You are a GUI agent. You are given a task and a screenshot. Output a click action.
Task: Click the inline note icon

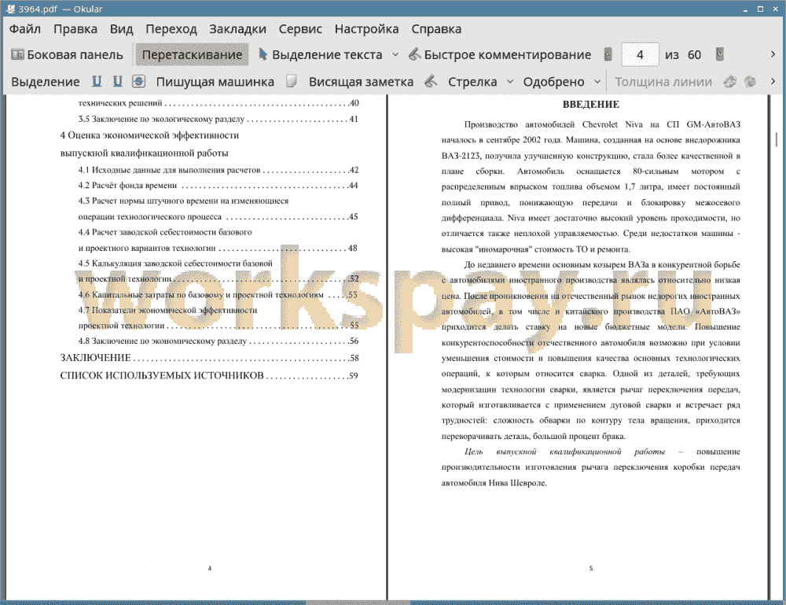coord(292,81)
